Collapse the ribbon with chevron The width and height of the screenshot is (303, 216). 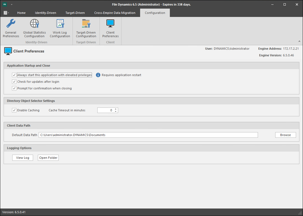click(x=299, y=41)
